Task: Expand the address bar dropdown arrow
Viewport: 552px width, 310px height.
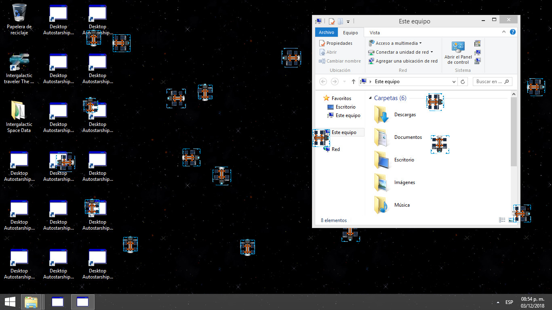Action: coord(454,81)
